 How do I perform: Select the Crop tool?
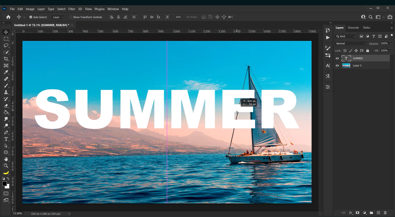6,59
